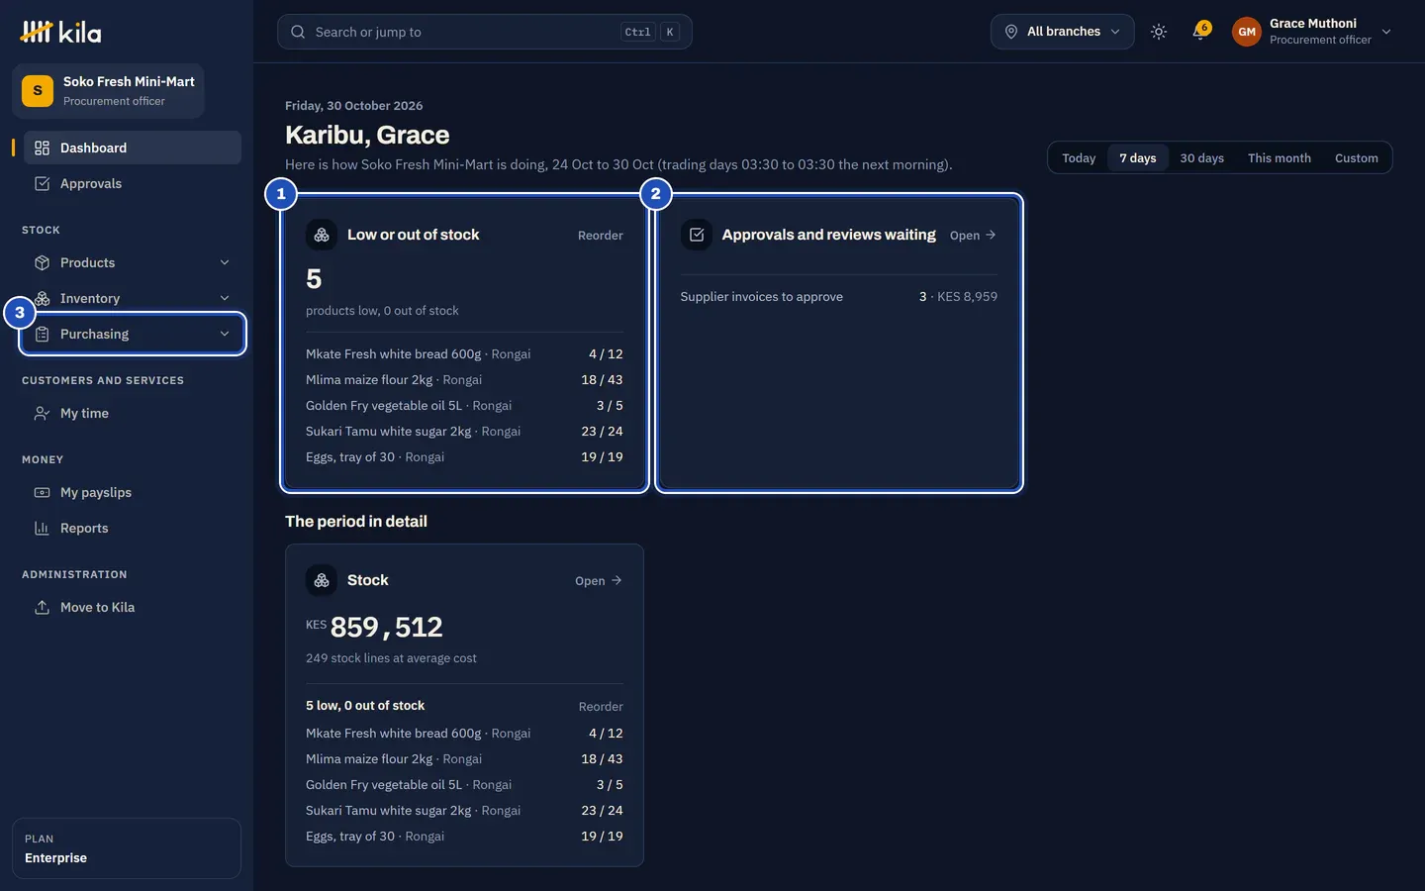Click Sukari Tamu white sugar in Stock card
The image size is (1425, 891).
[464, 810]
